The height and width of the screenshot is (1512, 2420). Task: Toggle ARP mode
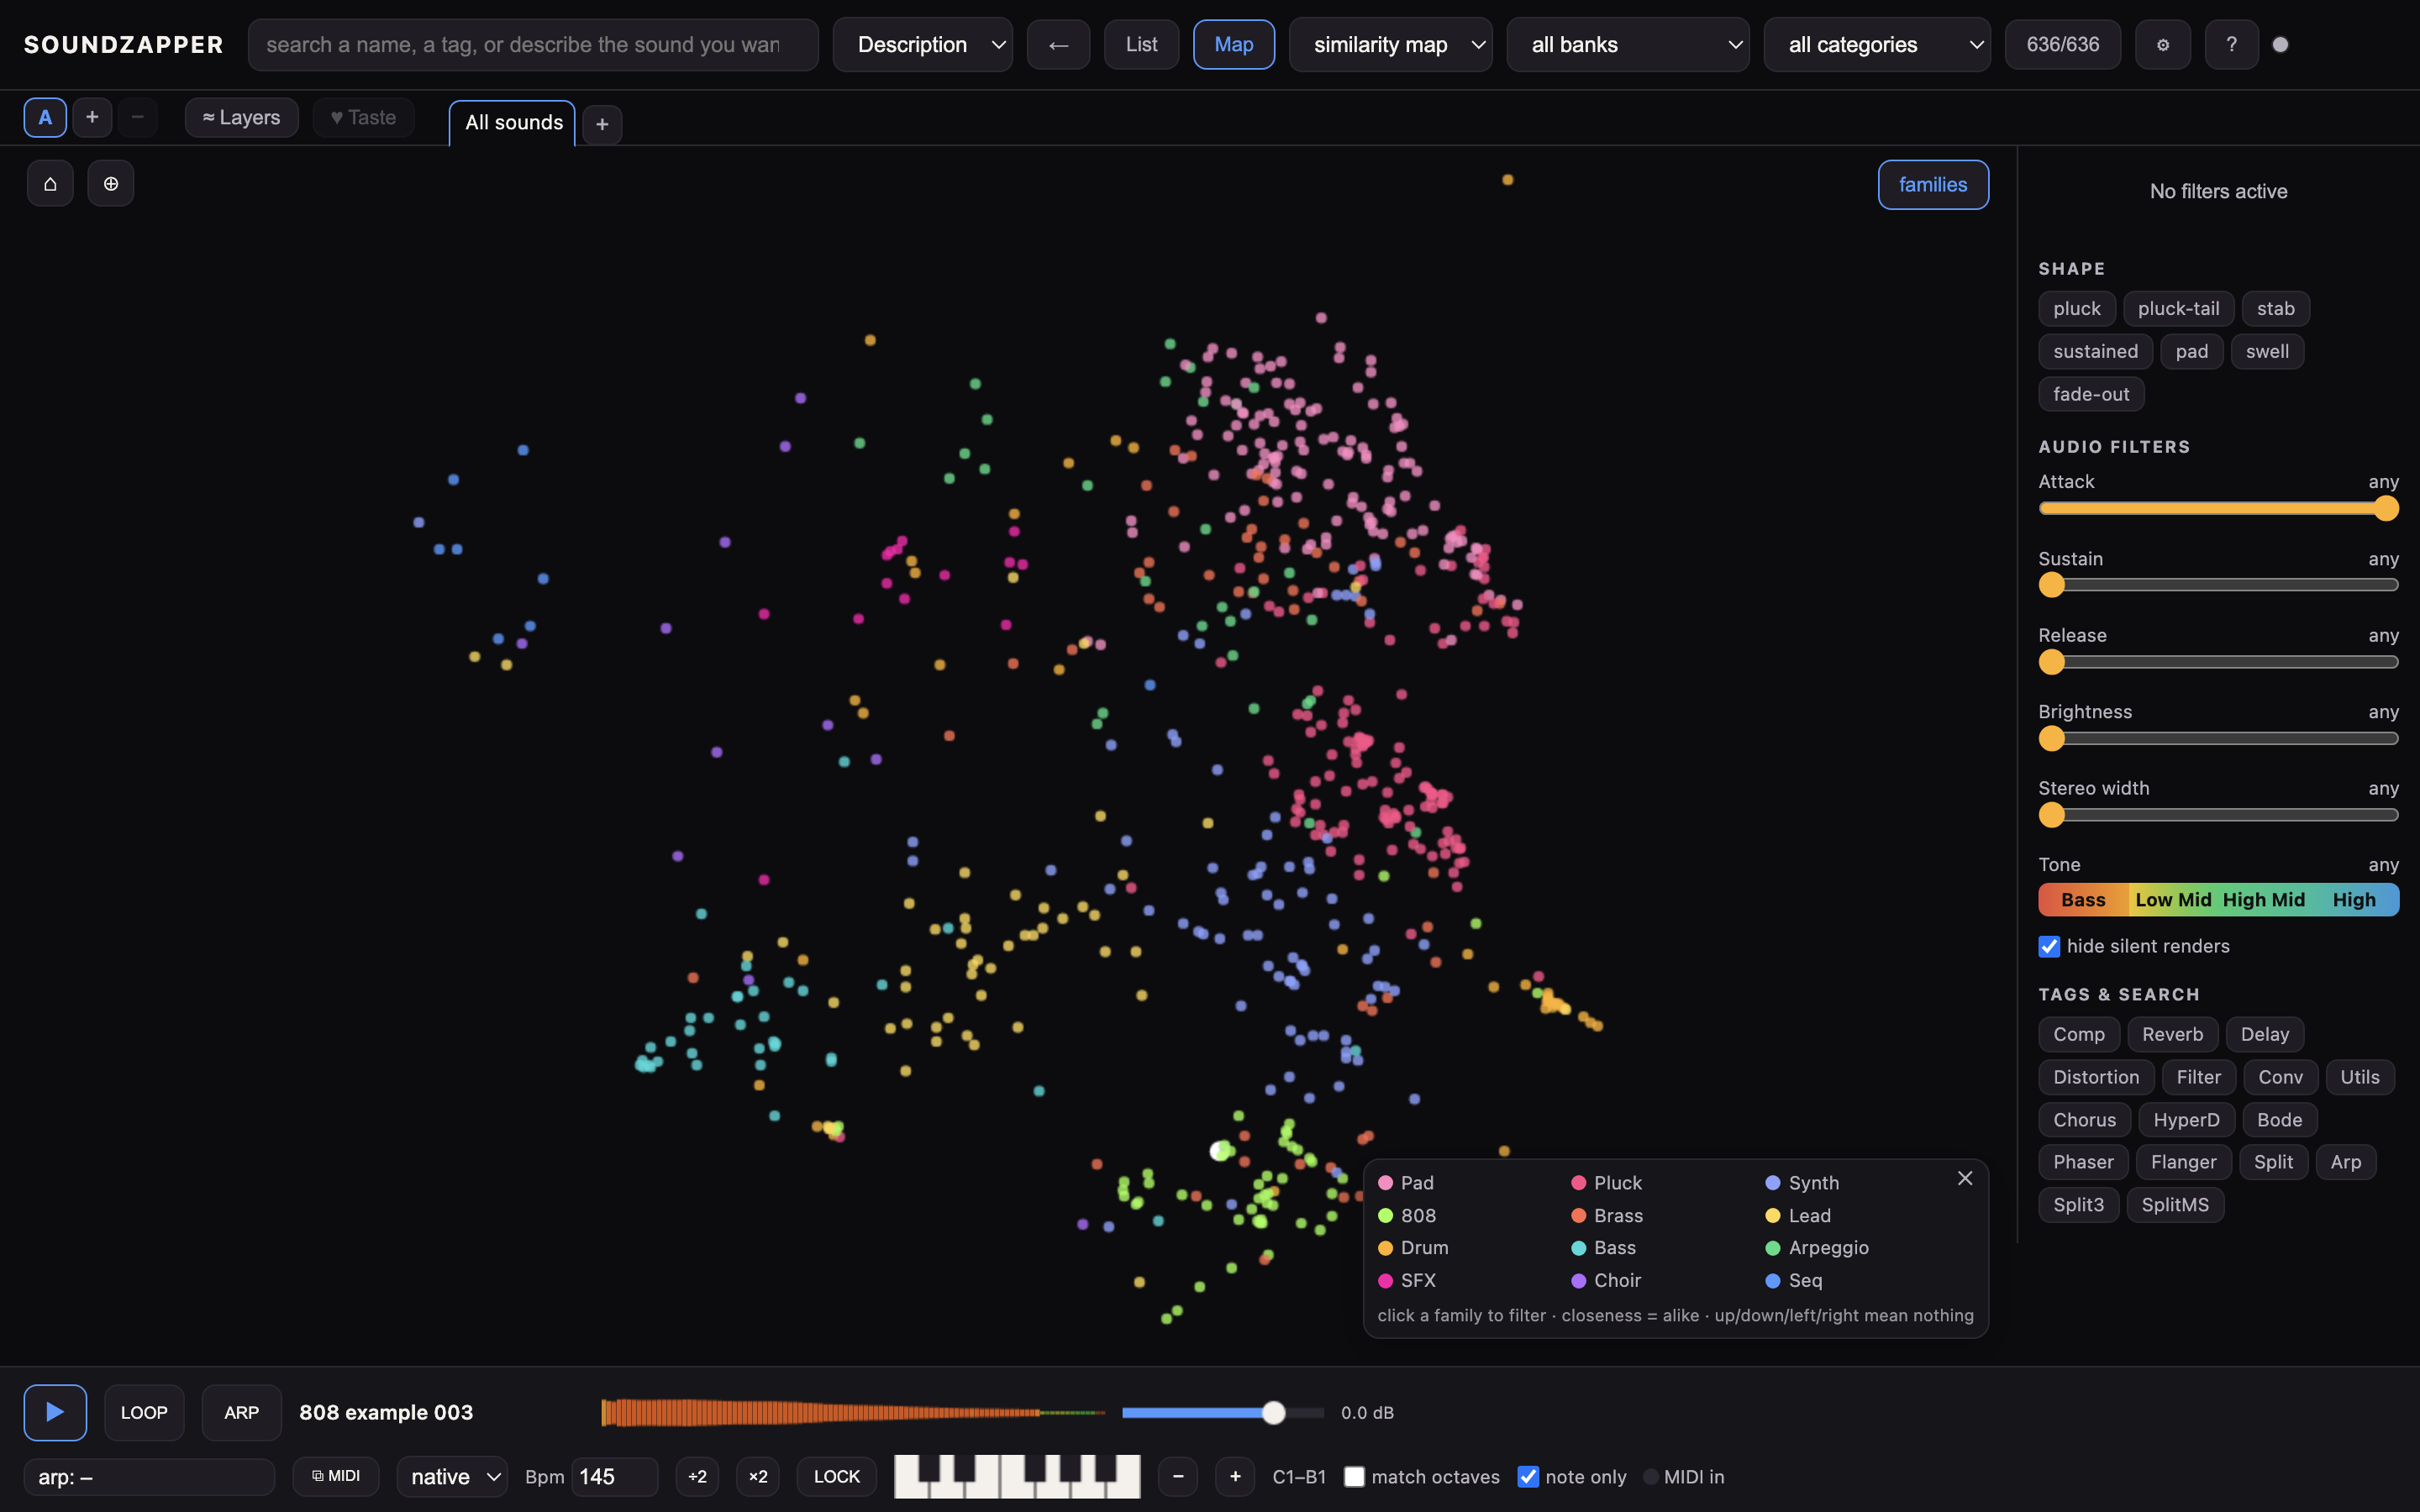click(x=241, y=1412)
